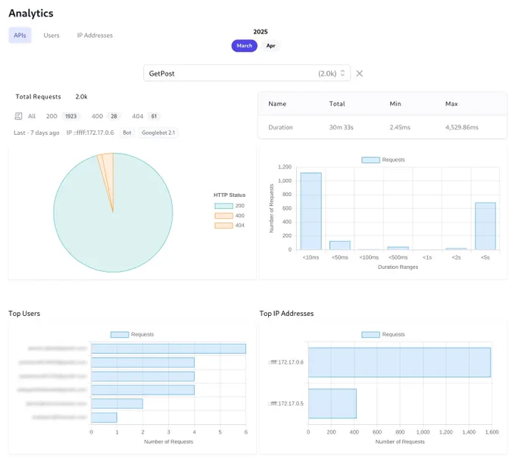This screenshot has height=462, width=515.
Task: Click the 61 count badge
Action: tap(154, 116)
